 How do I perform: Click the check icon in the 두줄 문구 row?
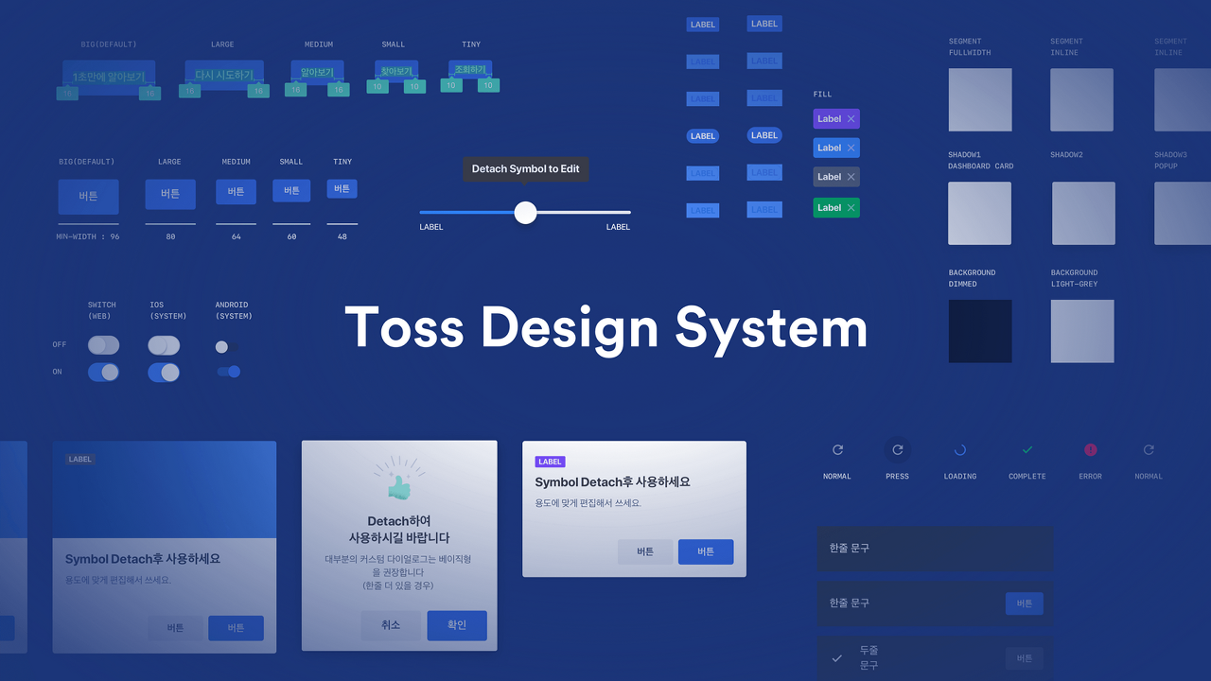click(836, 658)
